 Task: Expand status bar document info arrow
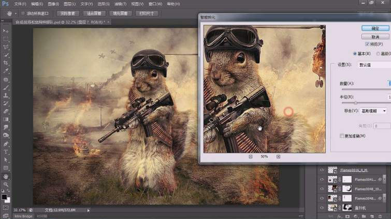(88, 210)
